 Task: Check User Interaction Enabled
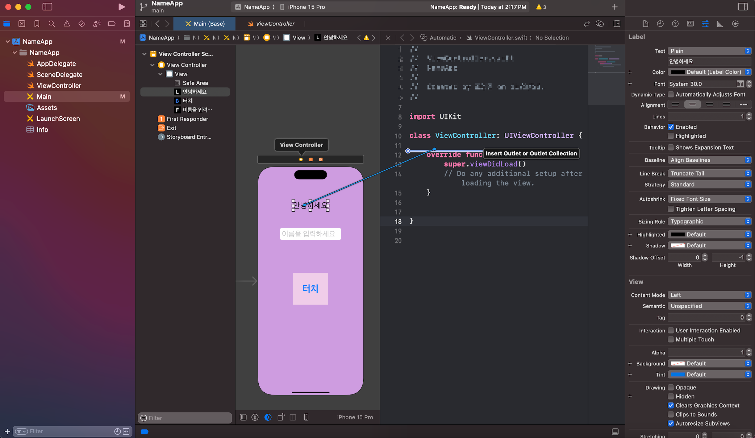click(671, 330)
